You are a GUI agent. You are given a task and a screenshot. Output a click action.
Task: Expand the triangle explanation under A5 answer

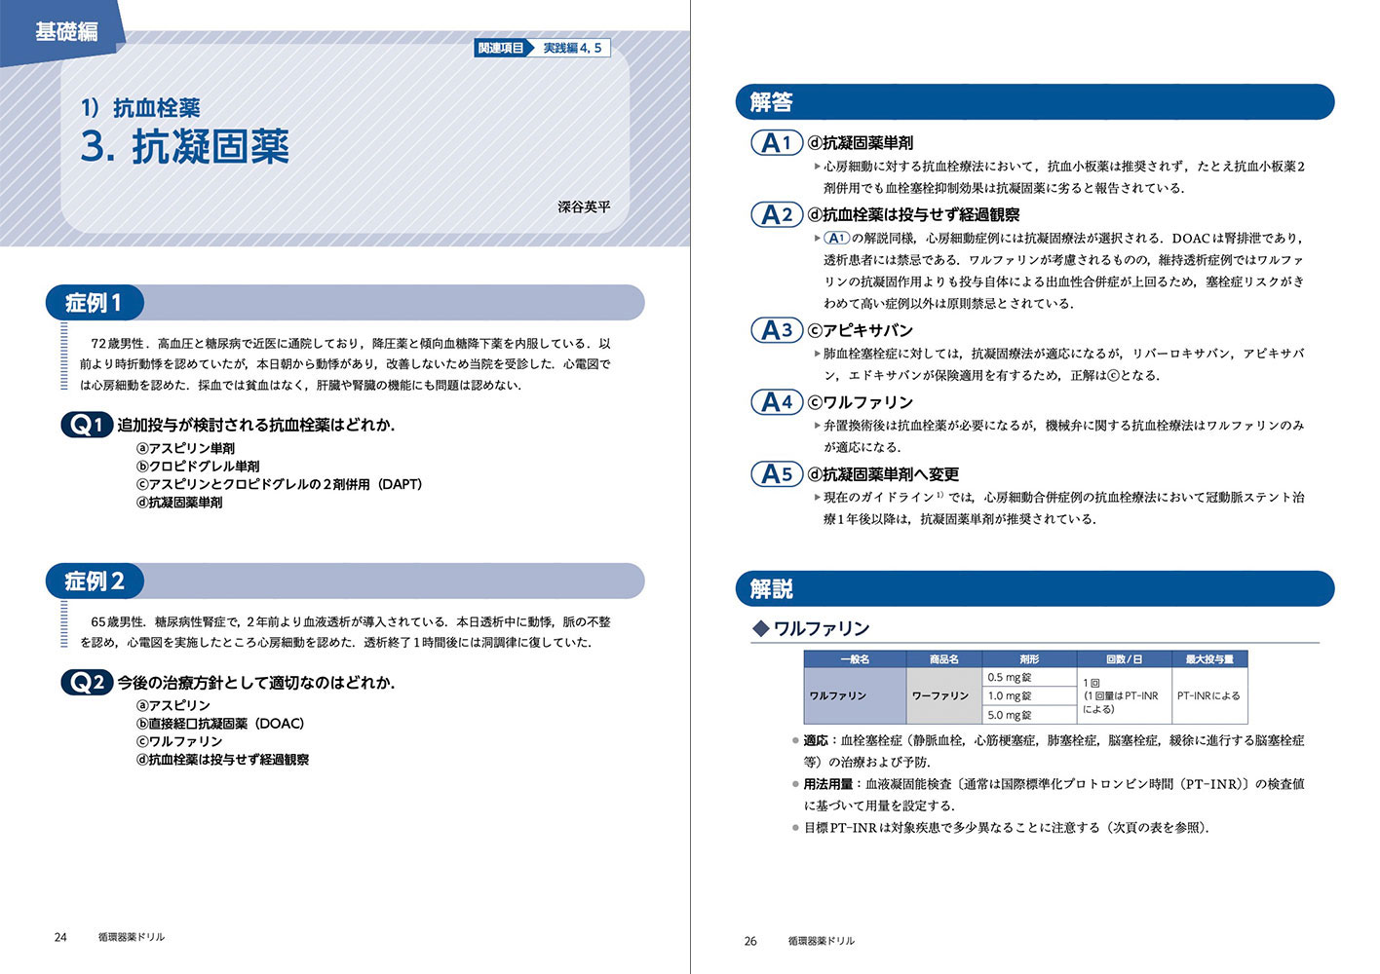[818, 498]
